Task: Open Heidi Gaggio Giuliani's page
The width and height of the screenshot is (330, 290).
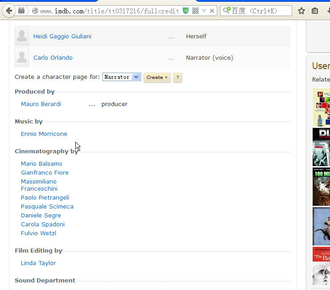Action: coord(62,36)
